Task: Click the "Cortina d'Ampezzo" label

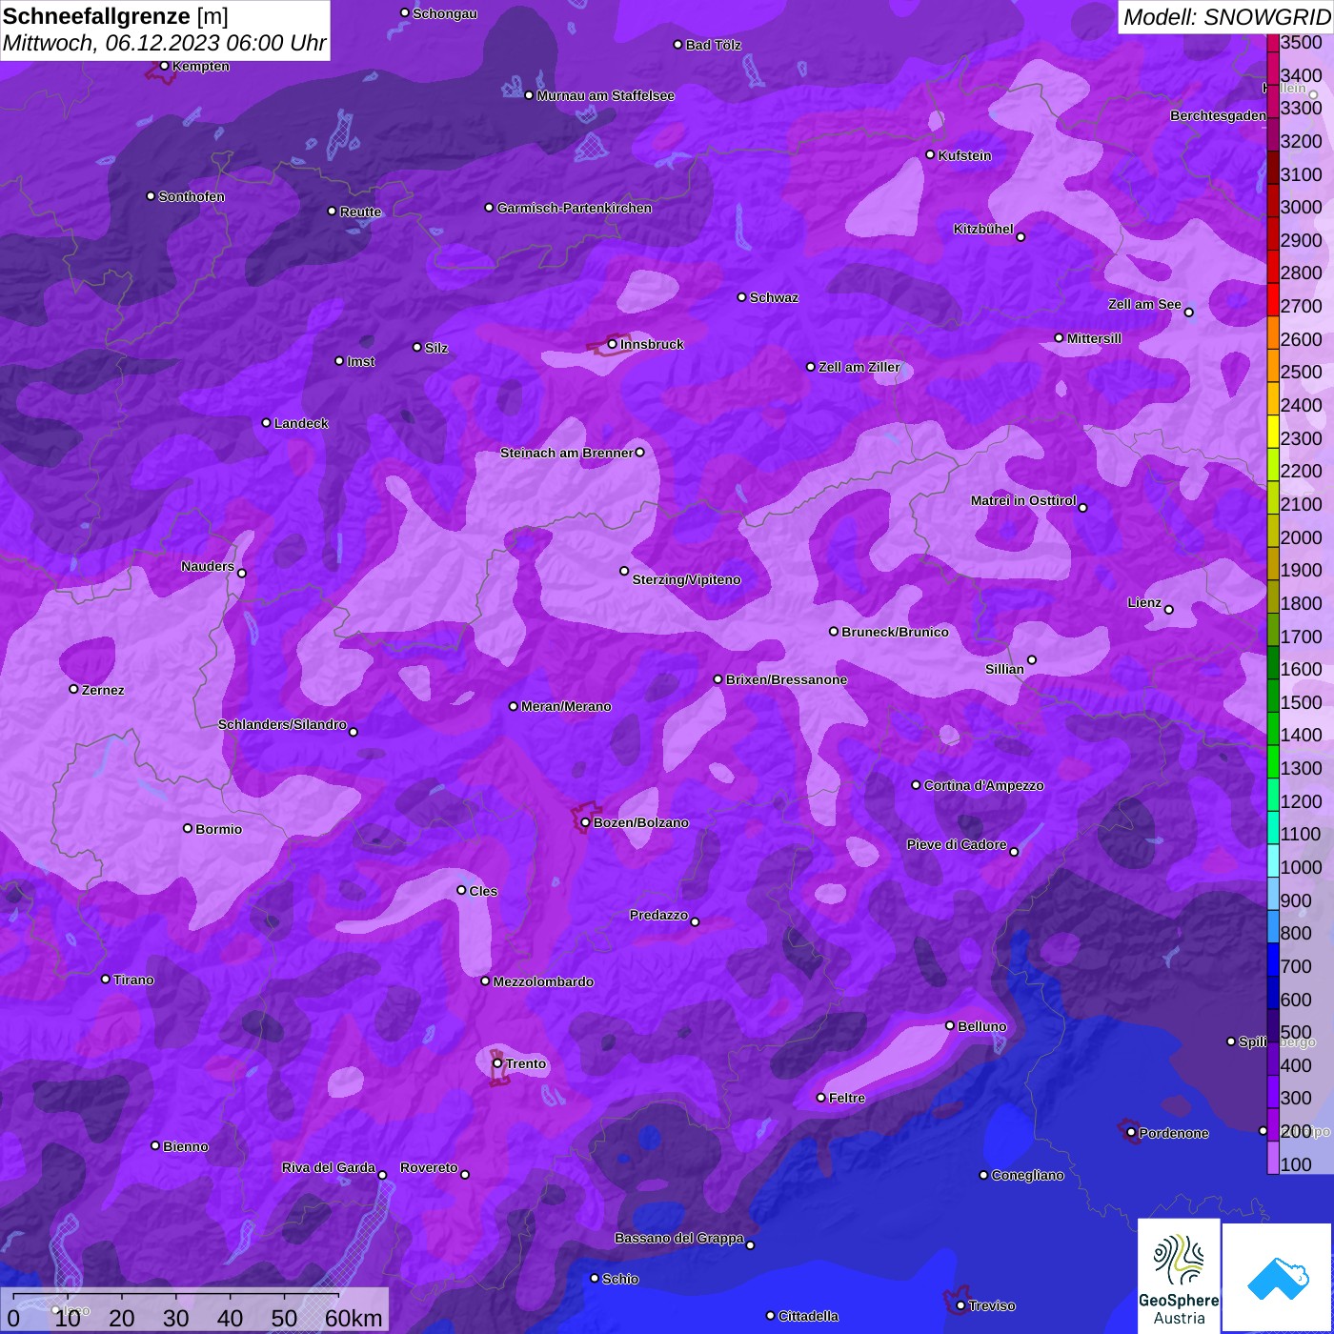Action: coord(984,785)
